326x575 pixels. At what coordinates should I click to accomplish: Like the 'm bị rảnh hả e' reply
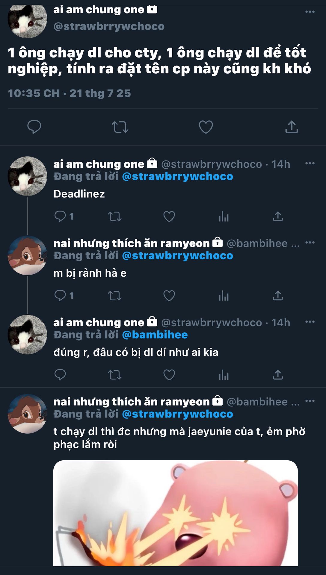tap(169, 296)
